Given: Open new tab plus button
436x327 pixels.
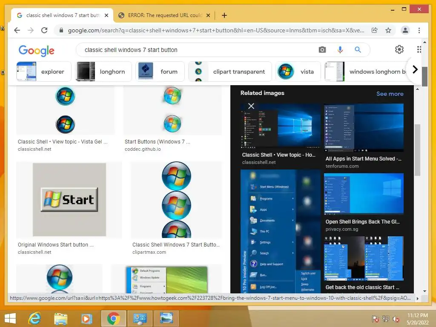Looking at the screenshot, I should pyautogui.click(x=224, y=15).
